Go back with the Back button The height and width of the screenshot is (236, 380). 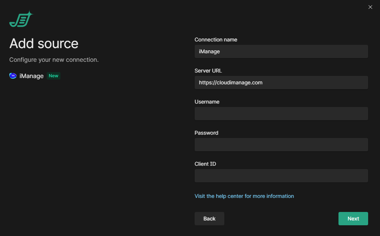209,219
